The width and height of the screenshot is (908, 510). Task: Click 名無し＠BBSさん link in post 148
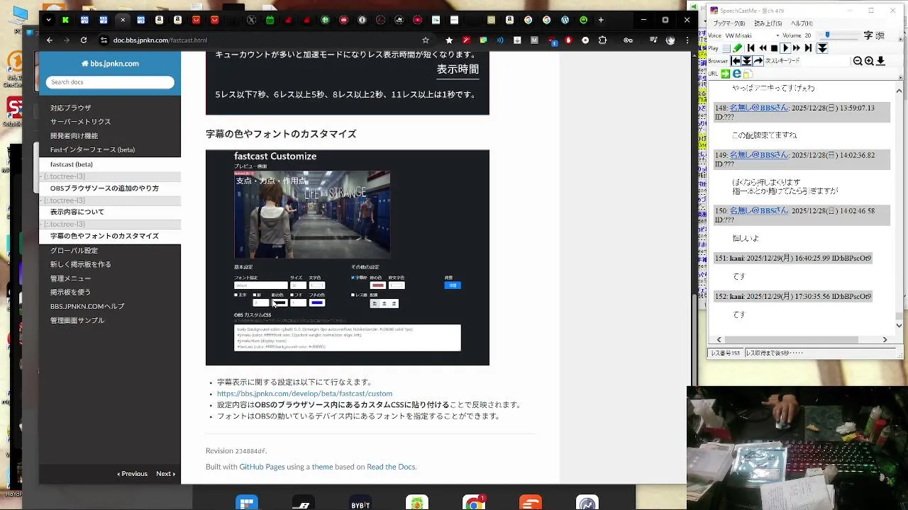[759, 108]
